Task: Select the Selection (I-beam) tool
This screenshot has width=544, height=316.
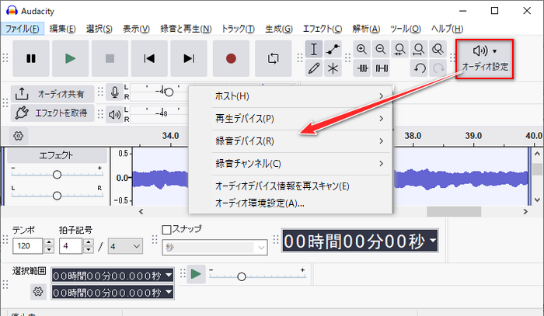Action: pyautogui.click(x=314, y=49)
